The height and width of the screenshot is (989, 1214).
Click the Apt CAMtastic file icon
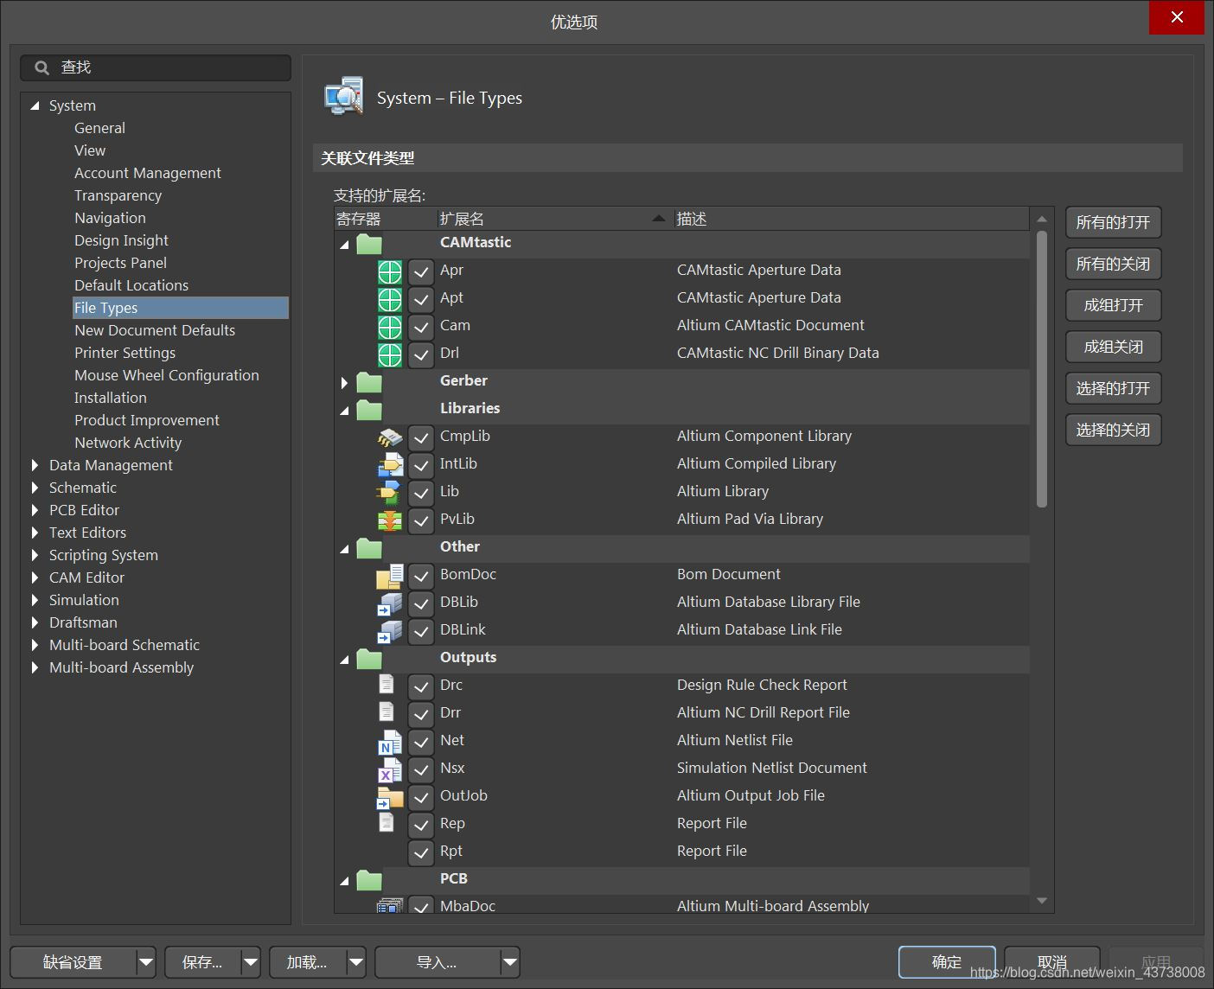tap(390, 299)
